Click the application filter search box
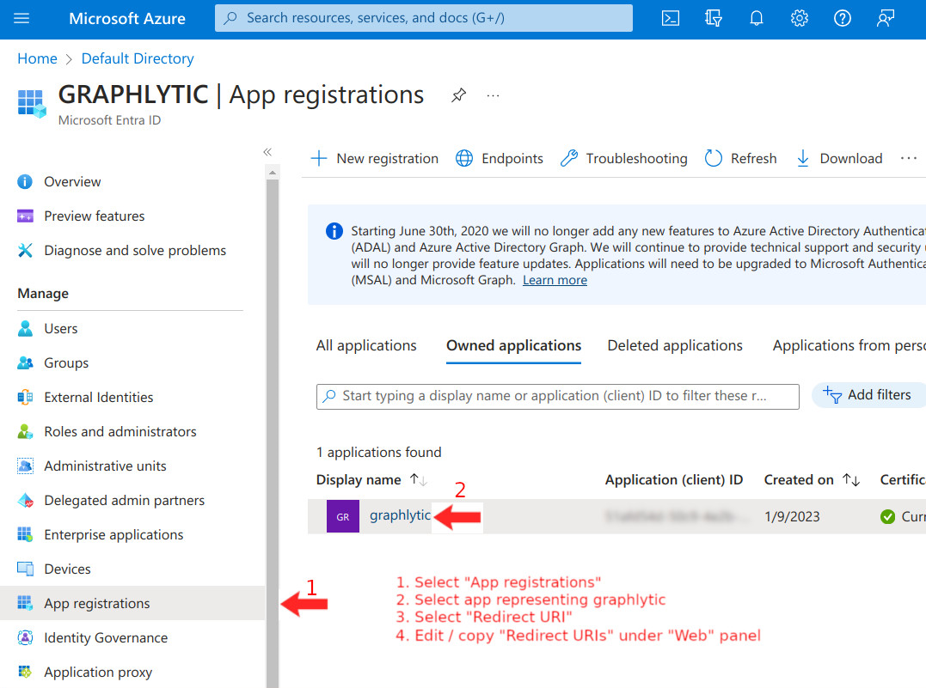 click(x=558, y=396)
